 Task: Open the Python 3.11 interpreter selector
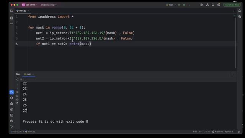[230, 131]
